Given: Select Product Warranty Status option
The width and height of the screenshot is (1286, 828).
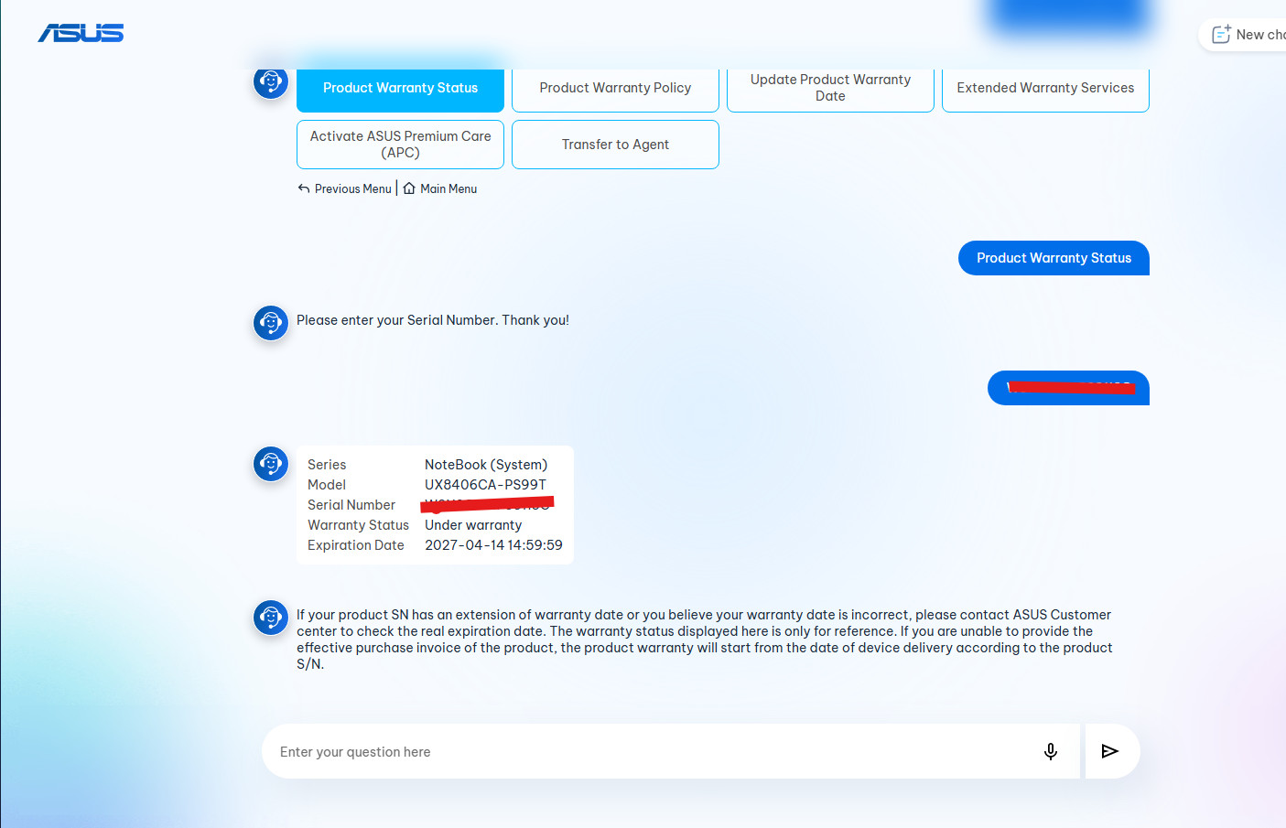Looking at the screenshot, I should tap(400, 88).
